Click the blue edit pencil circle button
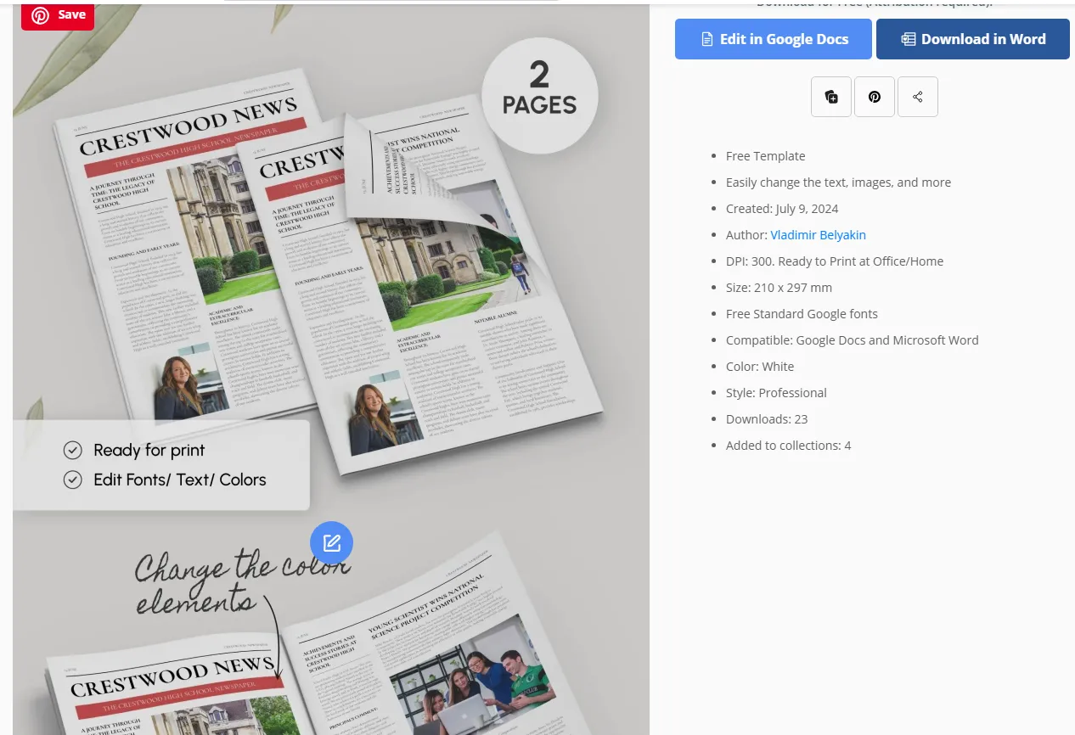This screenshot has width=1075, height=735. pos(331,543)
